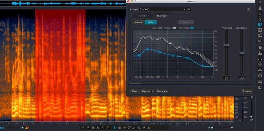The height and width of the screenshot is (131, 264).
Task: Open the two-column panel icon in the sidebar
Action: coord(260,82)
